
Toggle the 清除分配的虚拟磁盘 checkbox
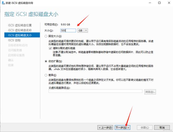click(x=50, y=48)
